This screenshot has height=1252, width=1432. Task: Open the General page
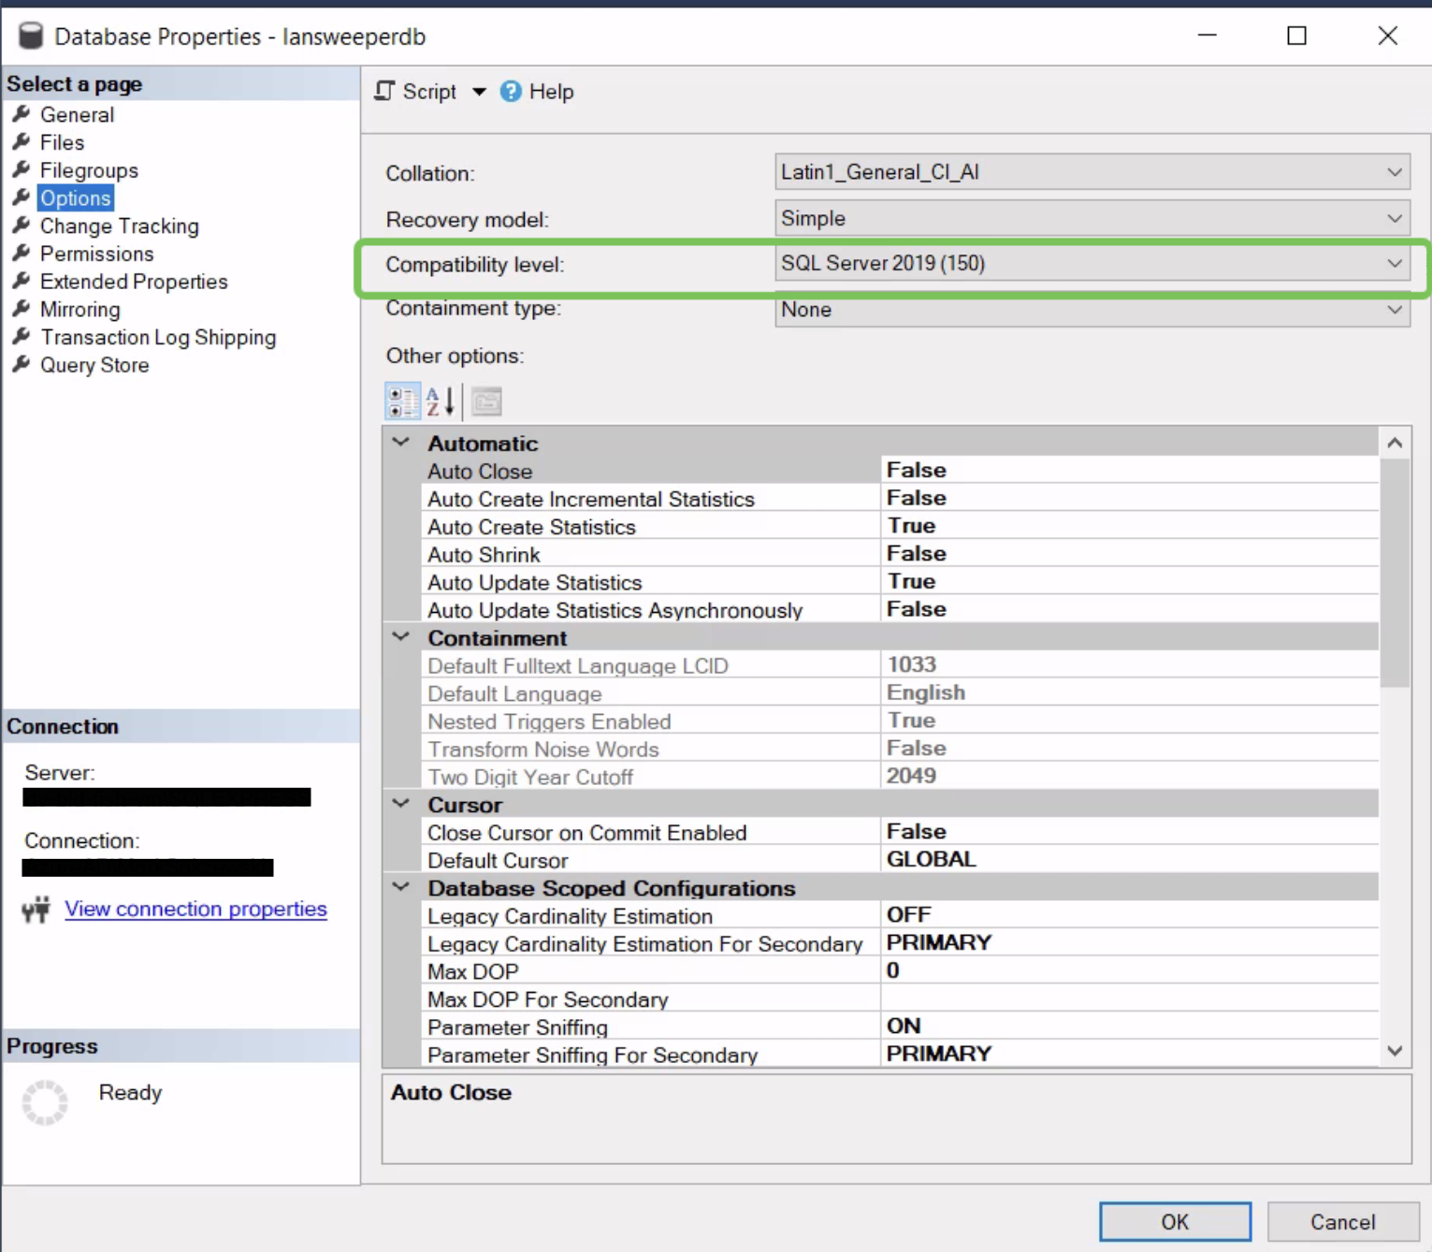77,115
